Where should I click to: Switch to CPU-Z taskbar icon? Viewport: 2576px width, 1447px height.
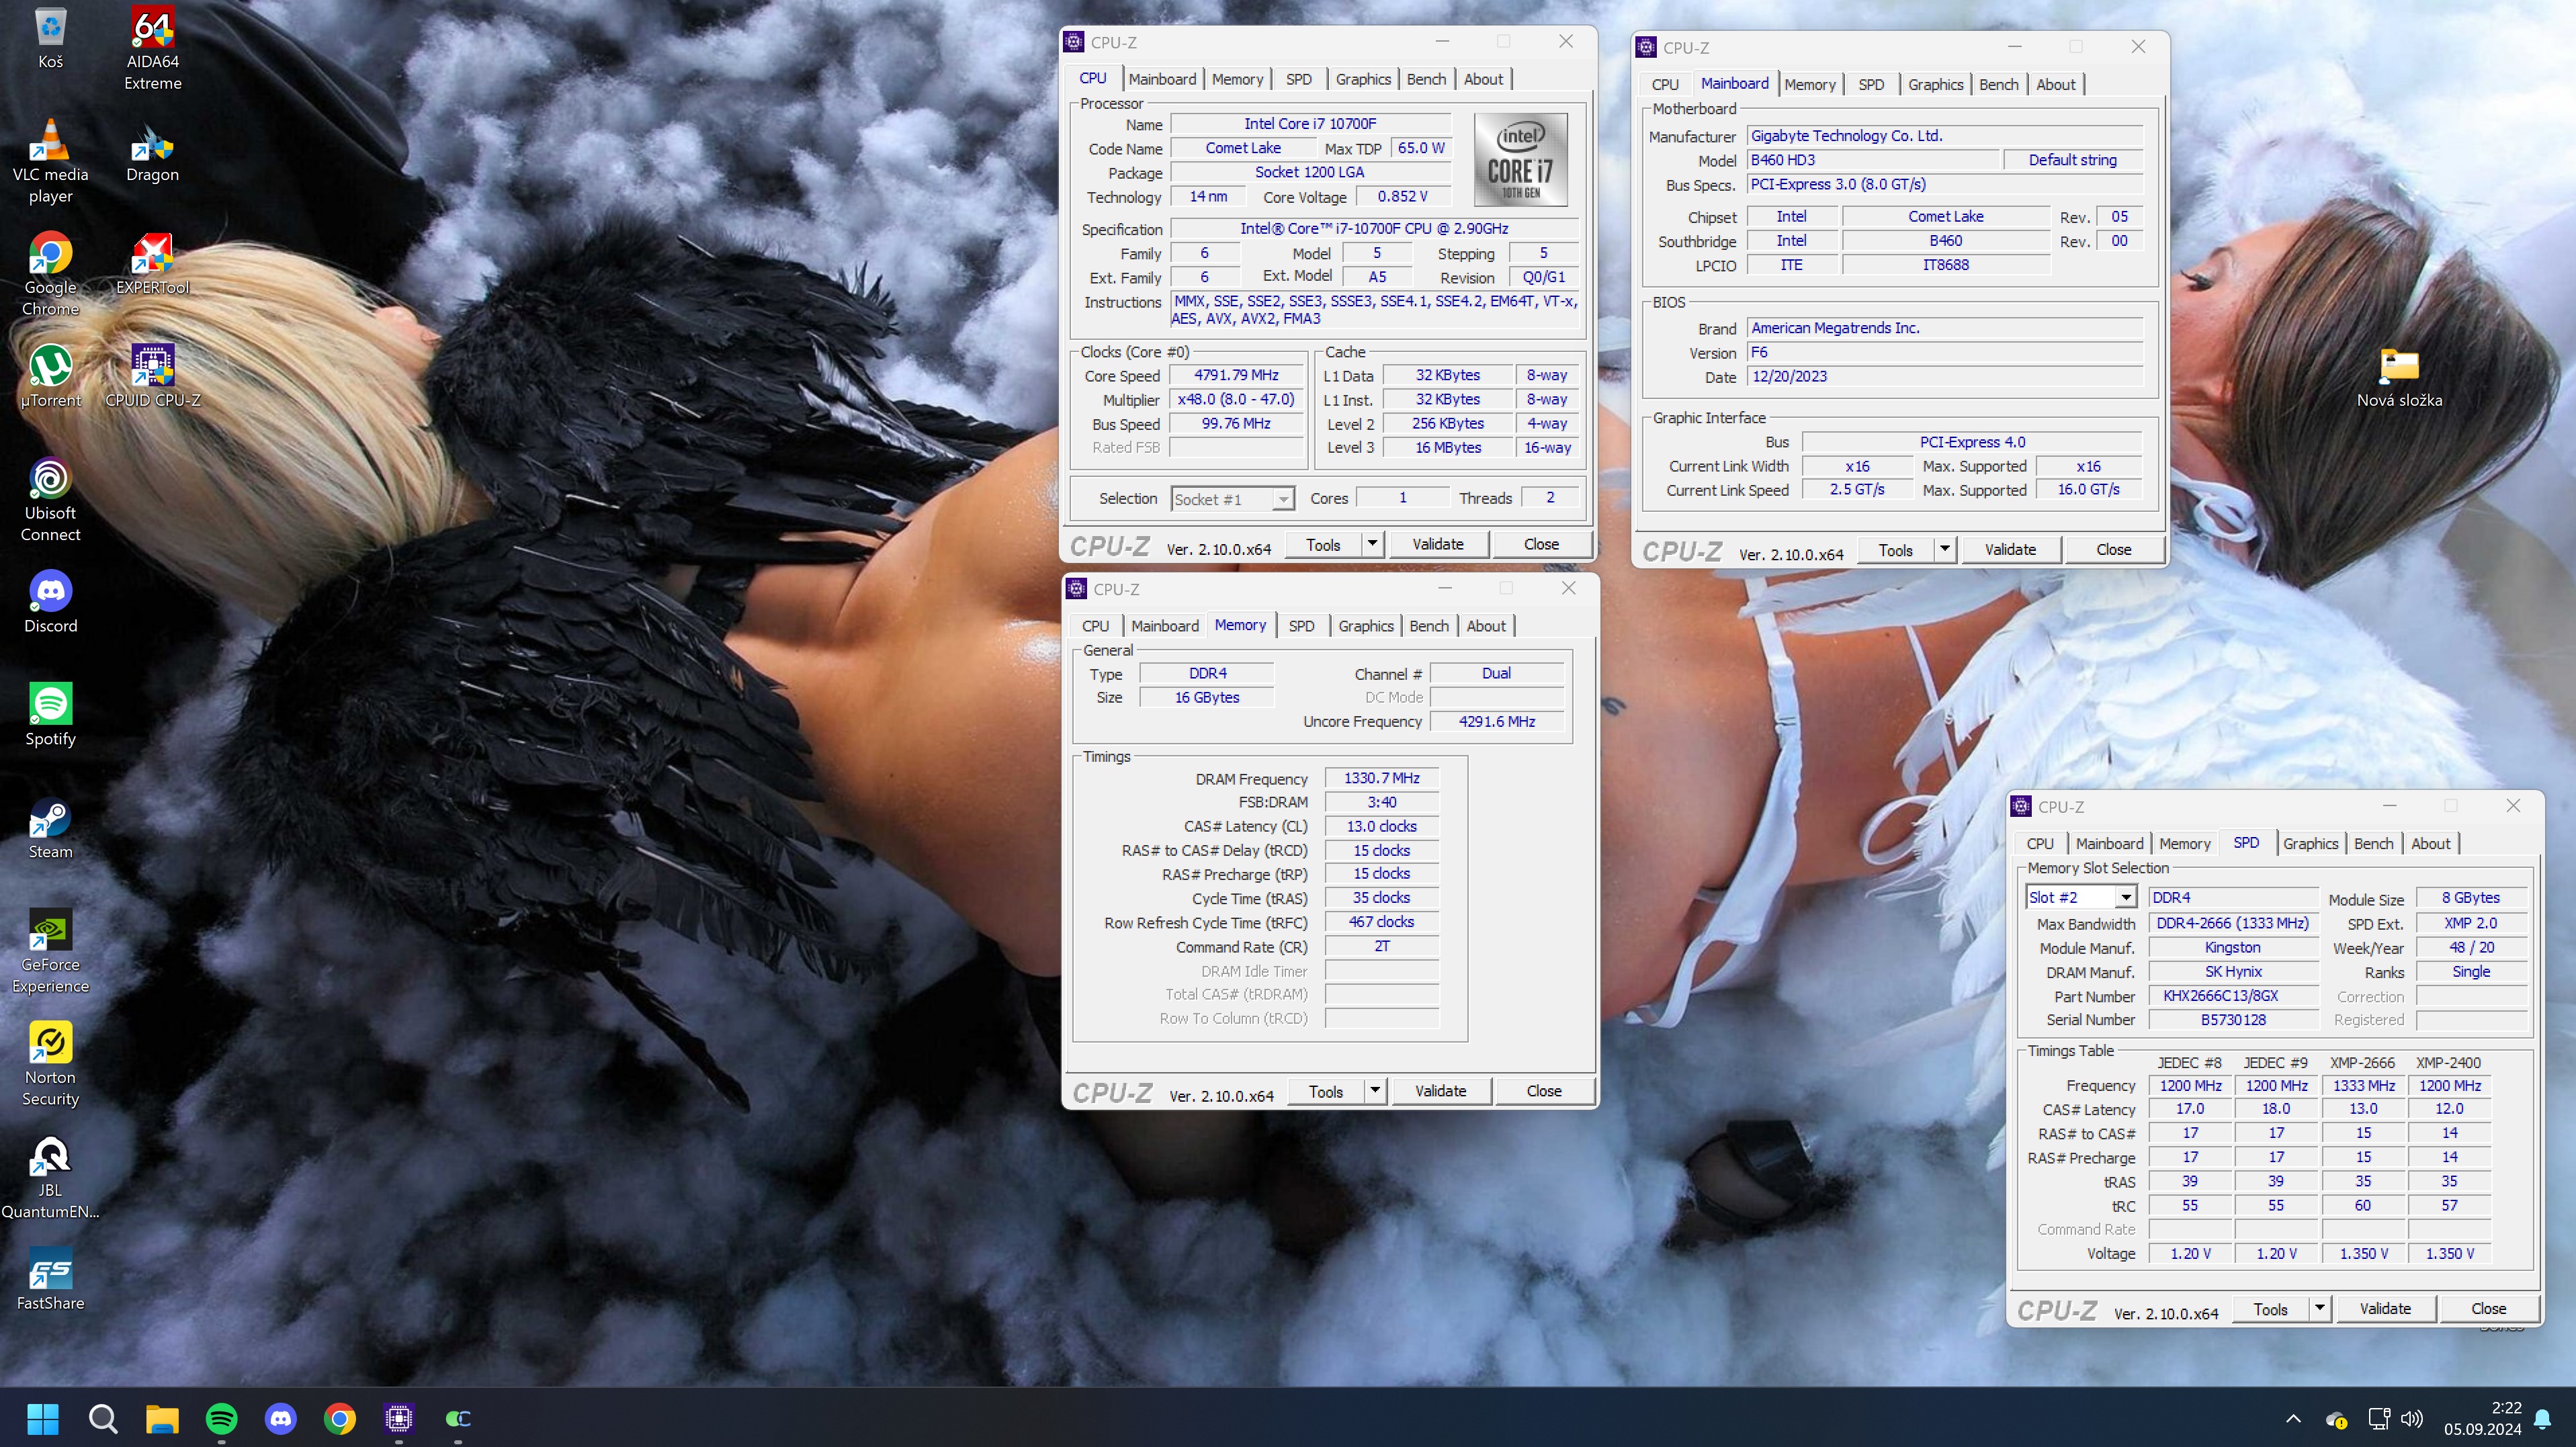pos(399,1418)
